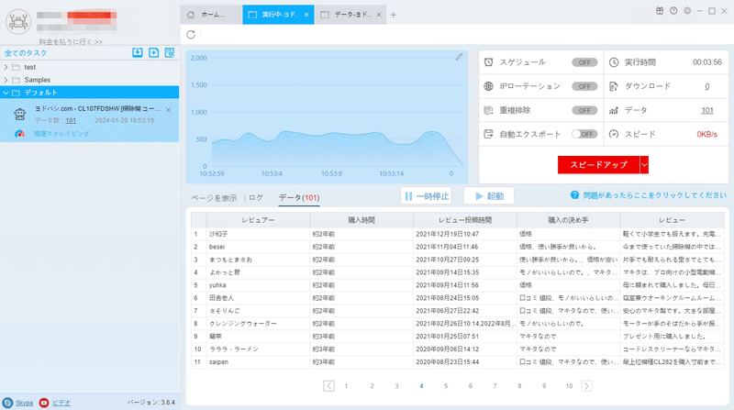Click the search tasks icon

(x=170, y=52)
